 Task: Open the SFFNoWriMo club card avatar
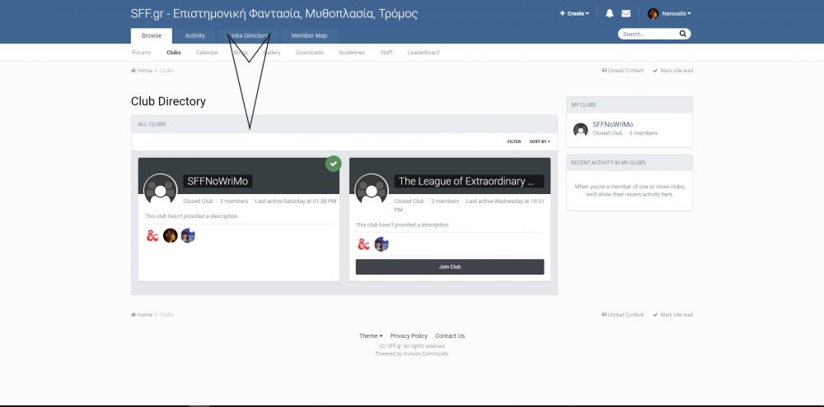160,190
